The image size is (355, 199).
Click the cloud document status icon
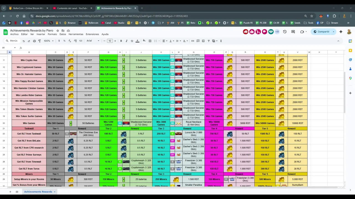(68, 30)
